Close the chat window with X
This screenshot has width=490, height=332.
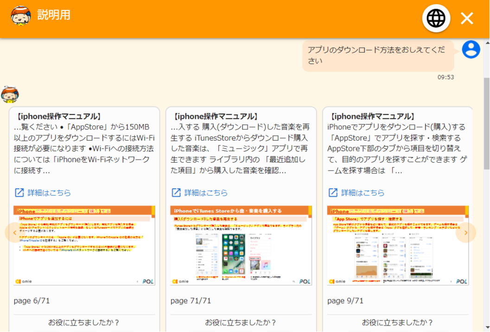[x=467, y=19]
